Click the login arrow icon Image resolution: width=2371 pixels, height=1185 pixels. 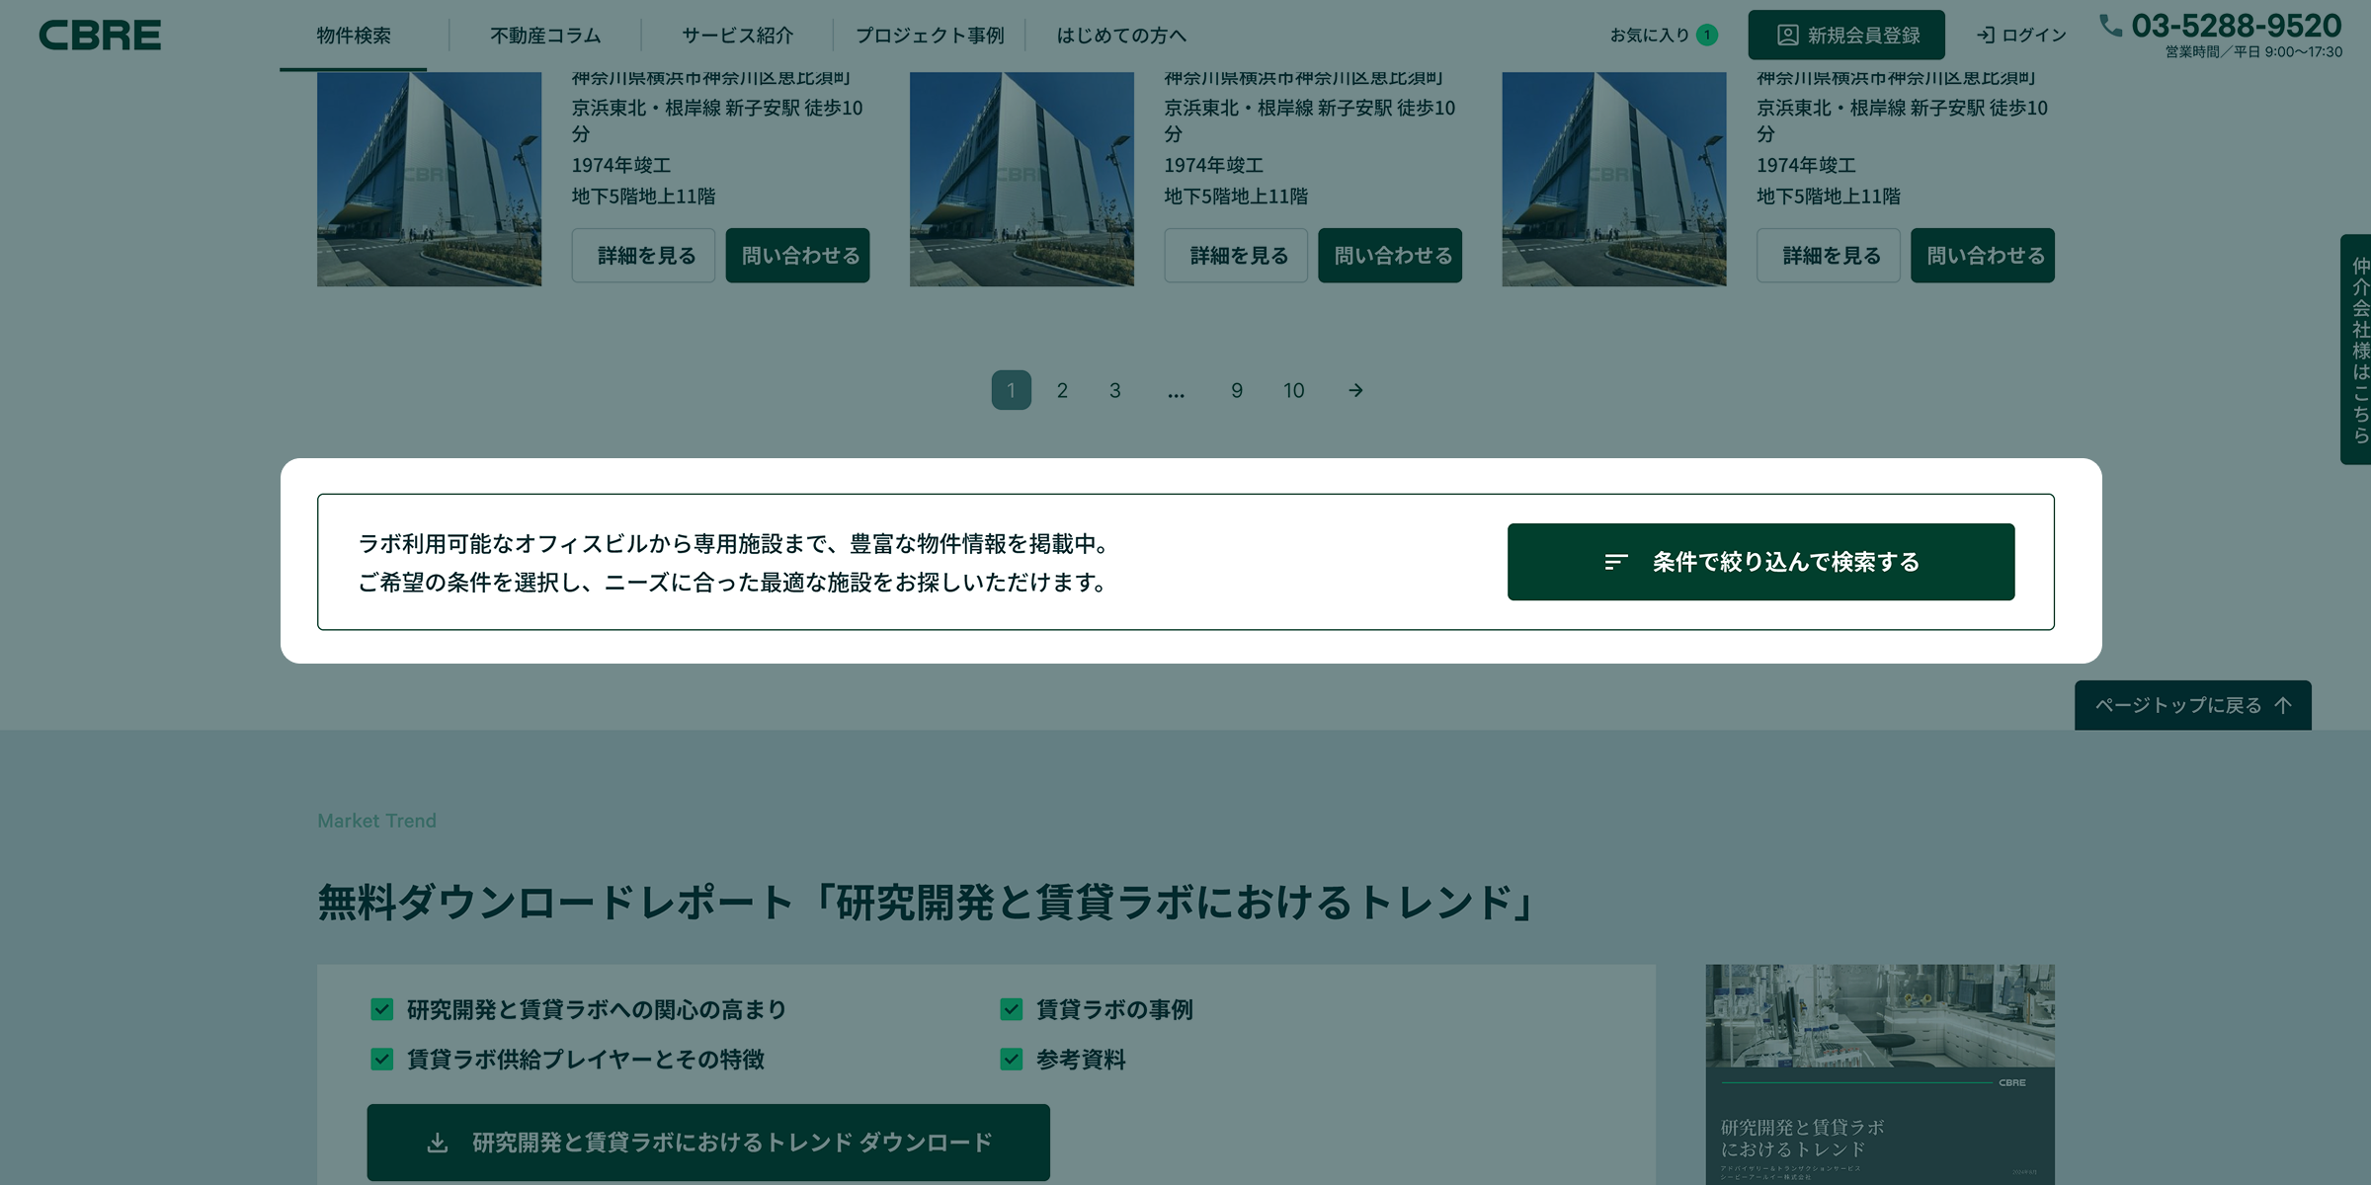[x=1985, y=36]
